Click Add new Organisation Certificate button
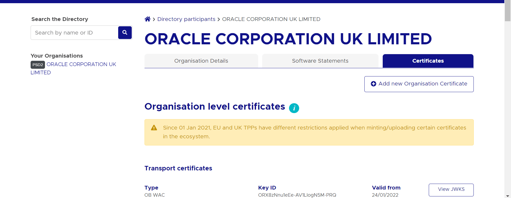This screenshot has height=198, width=511. pos(419,84)
